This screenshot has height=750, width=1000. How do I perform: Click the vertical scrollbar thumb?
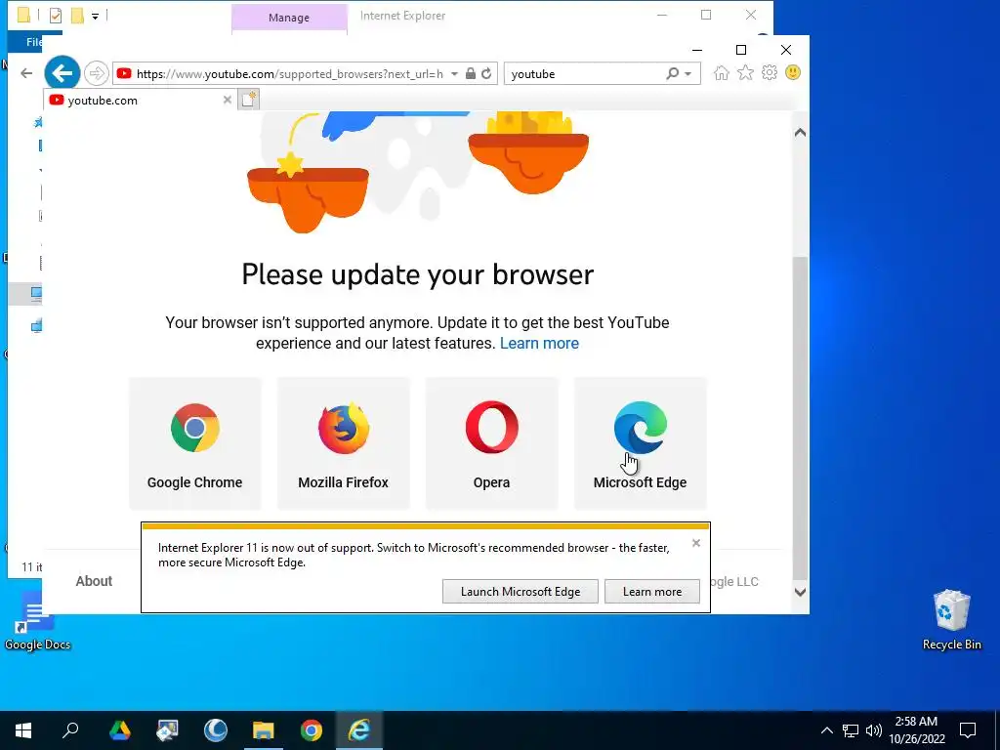tap(801, 418)
